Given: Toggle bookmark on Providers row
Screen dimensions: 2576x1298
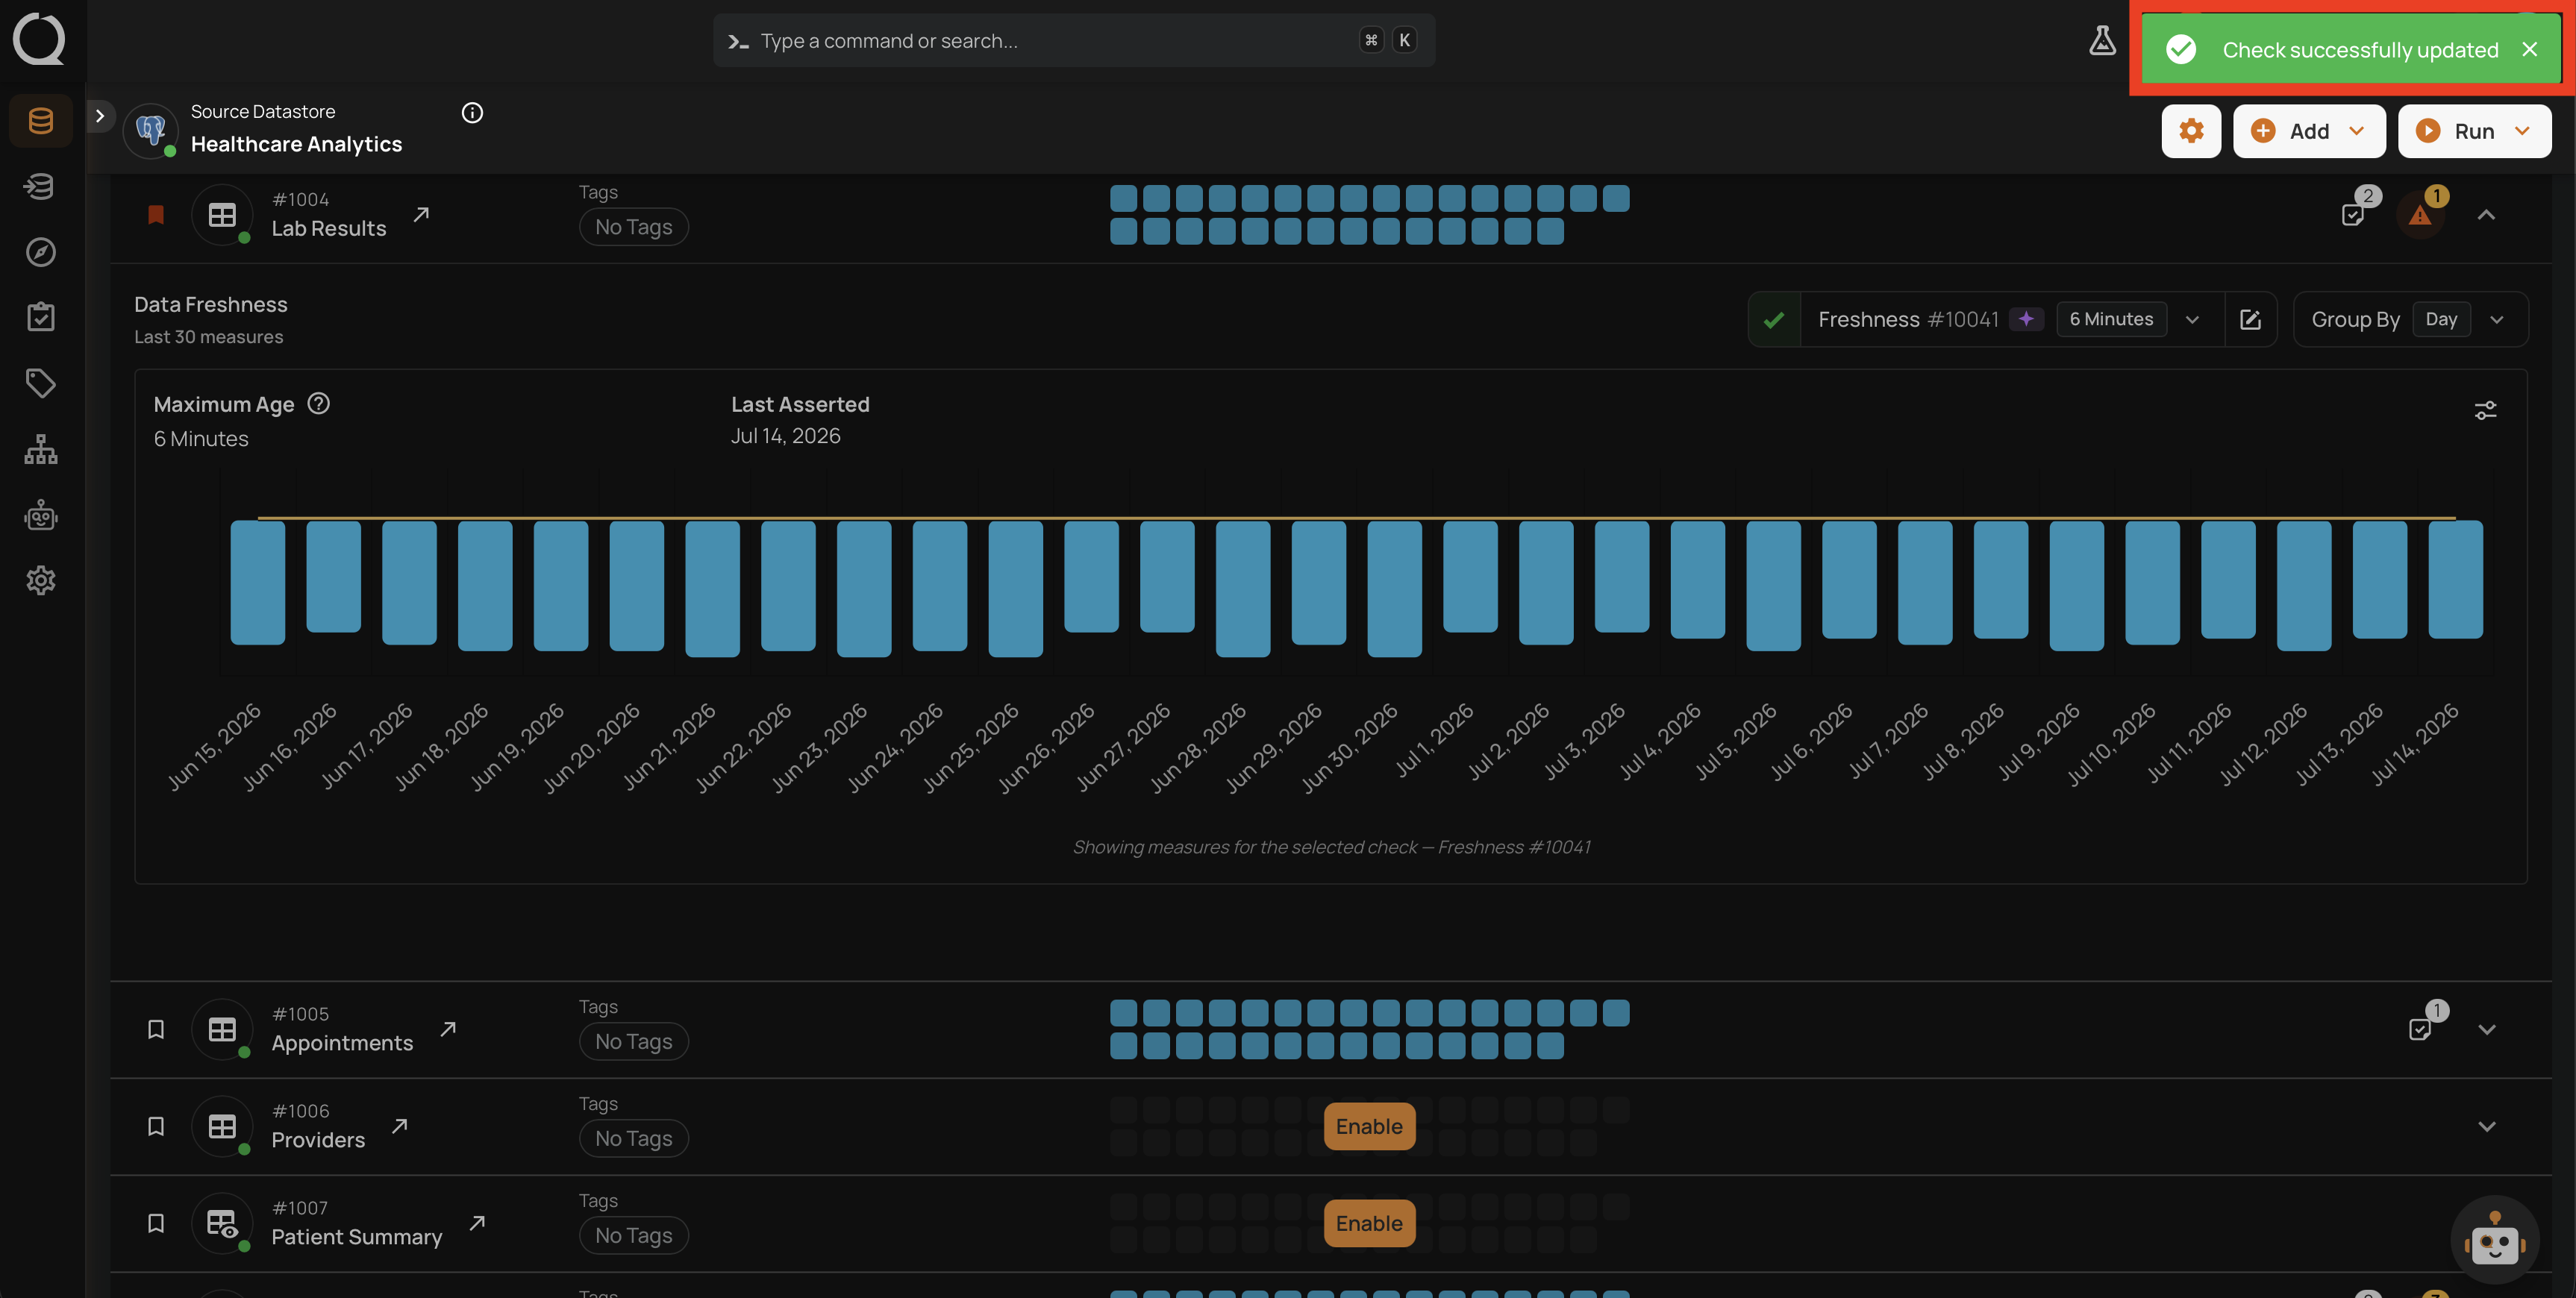Looking at the screenshot, I should 156,1126.
